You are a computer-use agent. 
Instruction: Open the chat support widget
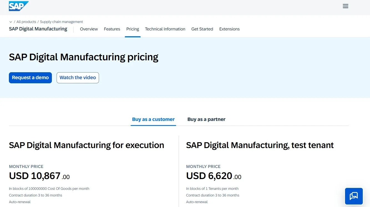point(354,196)
